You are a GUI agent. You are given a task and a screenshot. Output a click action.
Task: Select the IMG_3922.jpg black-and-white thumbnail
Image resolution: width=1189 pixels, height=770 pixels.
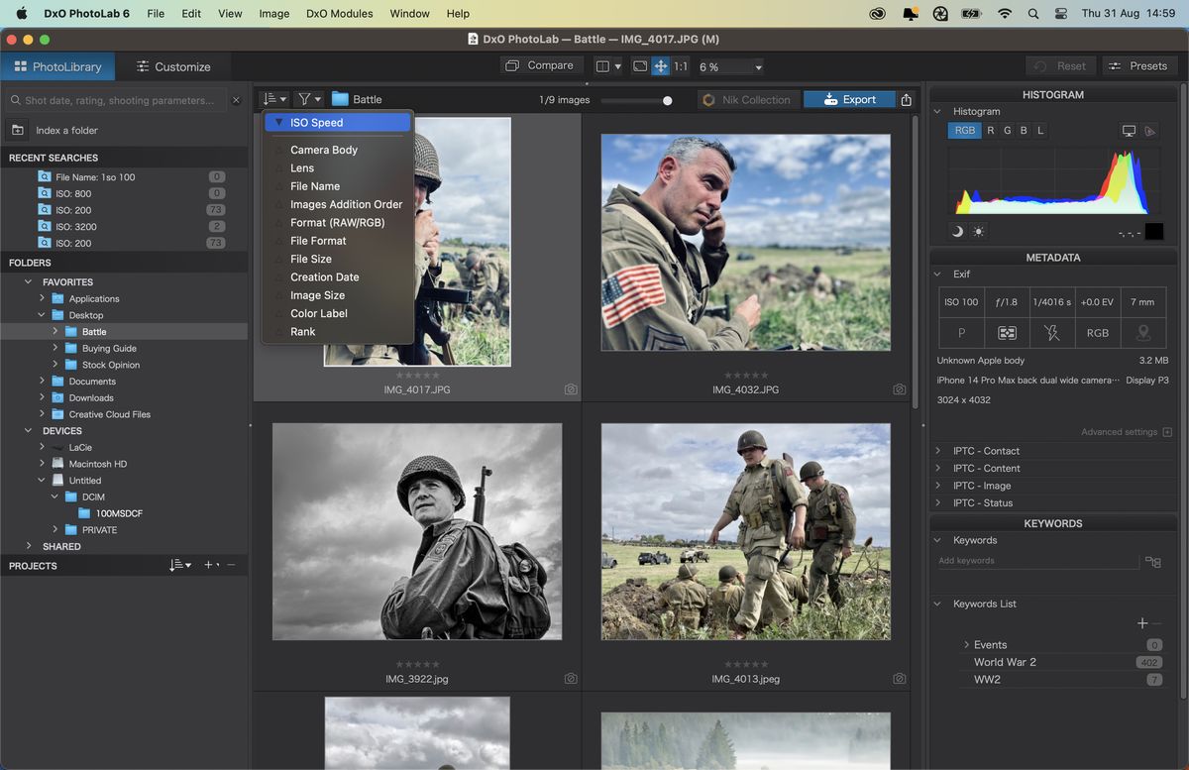[417, 532]
